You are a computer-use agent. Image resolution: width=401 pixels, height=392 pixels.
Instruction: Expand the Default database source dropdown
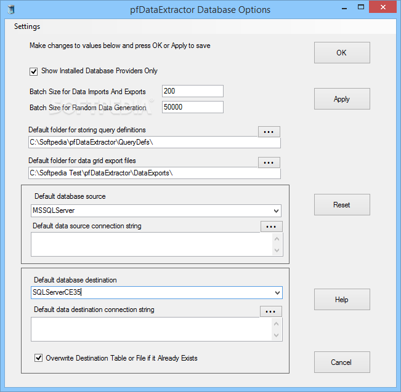coord(276,211)
